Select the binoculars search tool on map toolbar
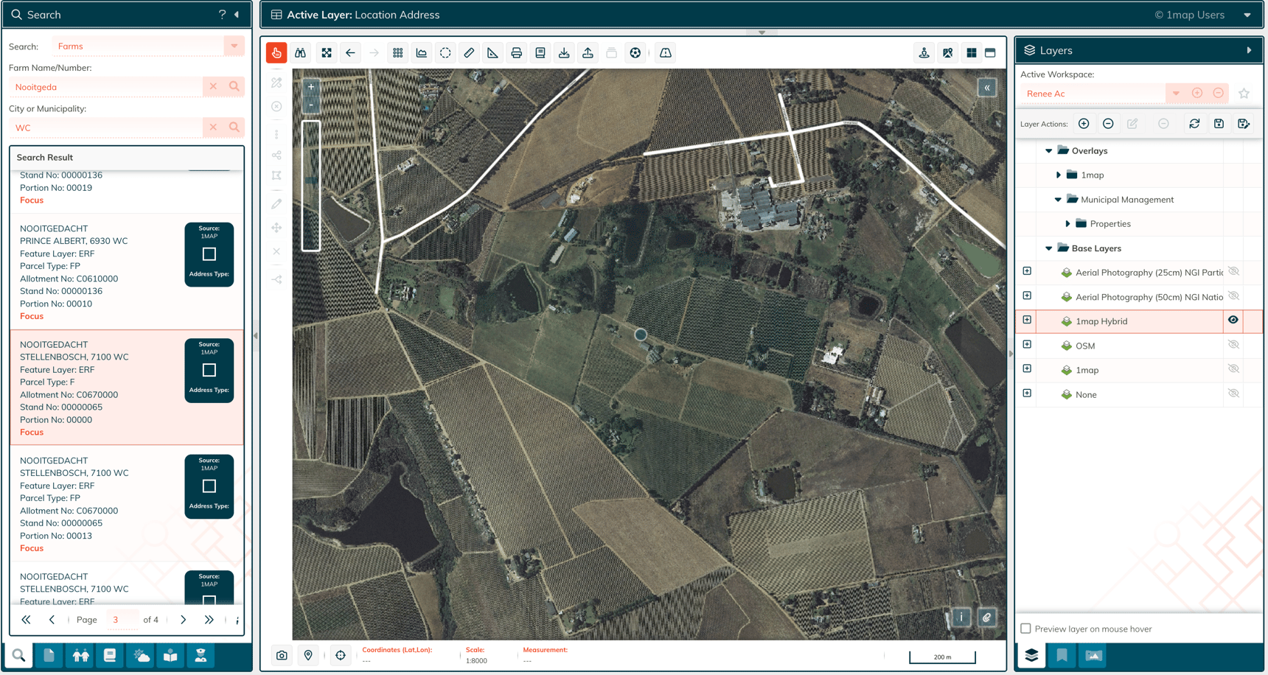This screenshot has width=1268, height=675. (300, 52)
